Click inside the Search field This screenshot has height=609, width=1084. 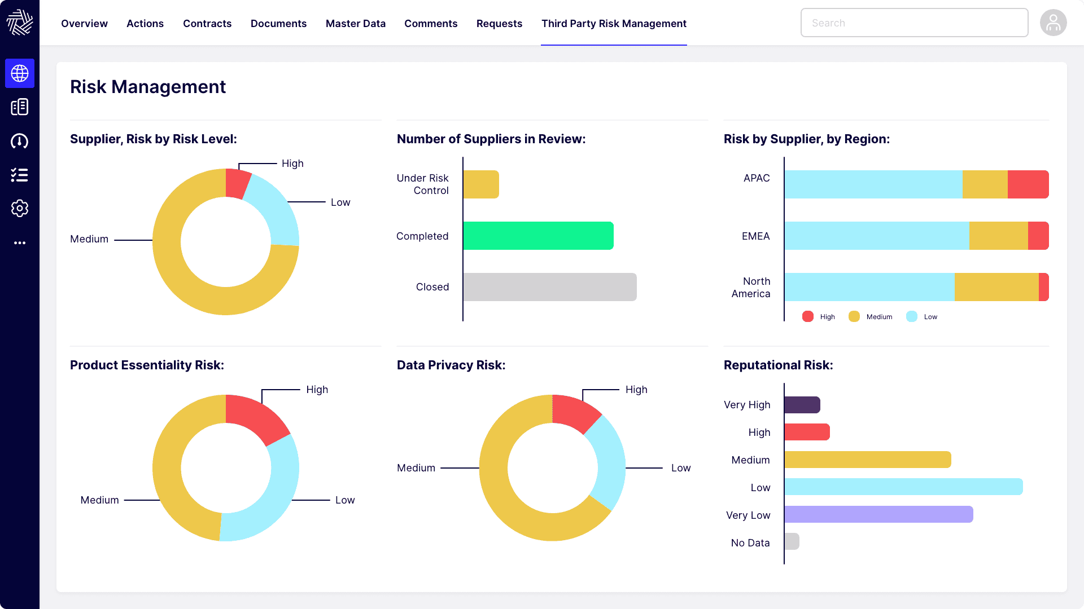(914, 23)
